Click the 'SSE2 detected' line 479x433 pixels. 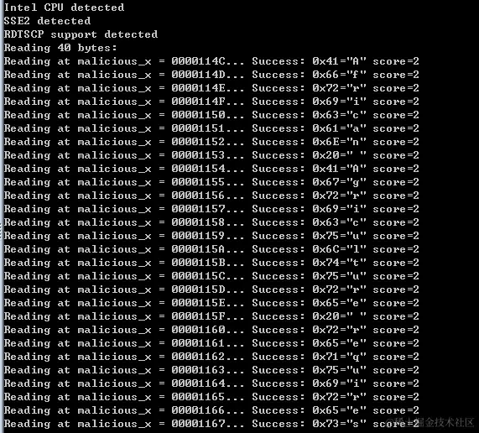coord(47,21)
